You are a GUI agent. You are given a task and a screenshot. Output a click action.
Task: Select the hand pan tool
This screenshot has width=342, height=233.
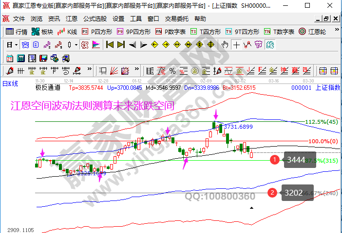(225, 45)
